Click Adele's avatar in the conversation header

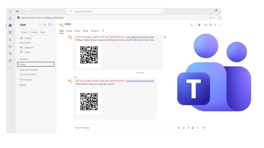click(x=61, y=25)
